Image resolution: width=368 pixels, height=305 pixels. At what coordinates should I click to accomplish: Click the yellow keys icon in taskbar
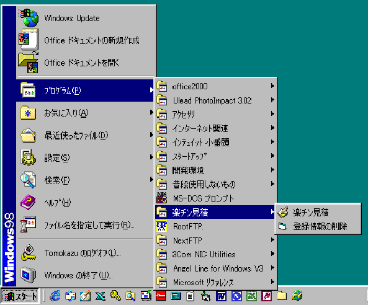(x=115, y=296)
